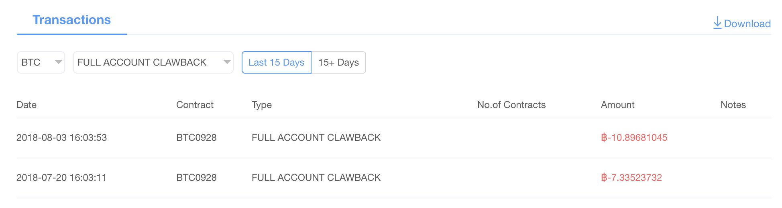Select the Last 15 Days filter
Screen dimensions: 782x208
point(277,62)
